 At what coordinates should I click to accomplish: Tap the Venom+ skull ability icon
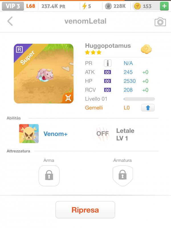(x=29, y=133)
